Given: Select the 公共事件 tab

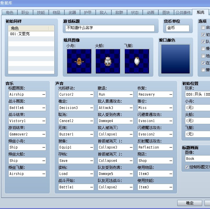Looking at the screenshot, I should [x=183, y=12].
